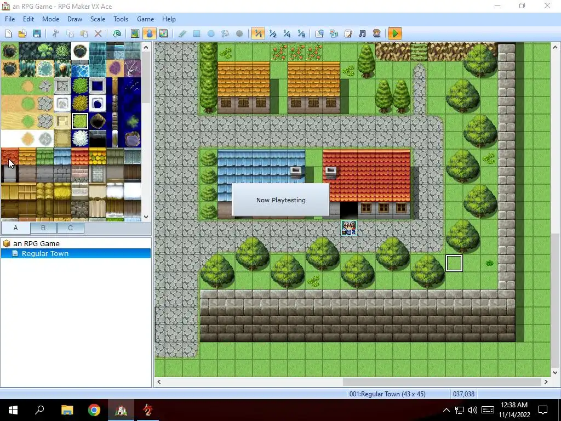The height and width of the screenshot is (421, 561).
Task: Select the Shadow Pen tool
Action: [x=239, y=33]
